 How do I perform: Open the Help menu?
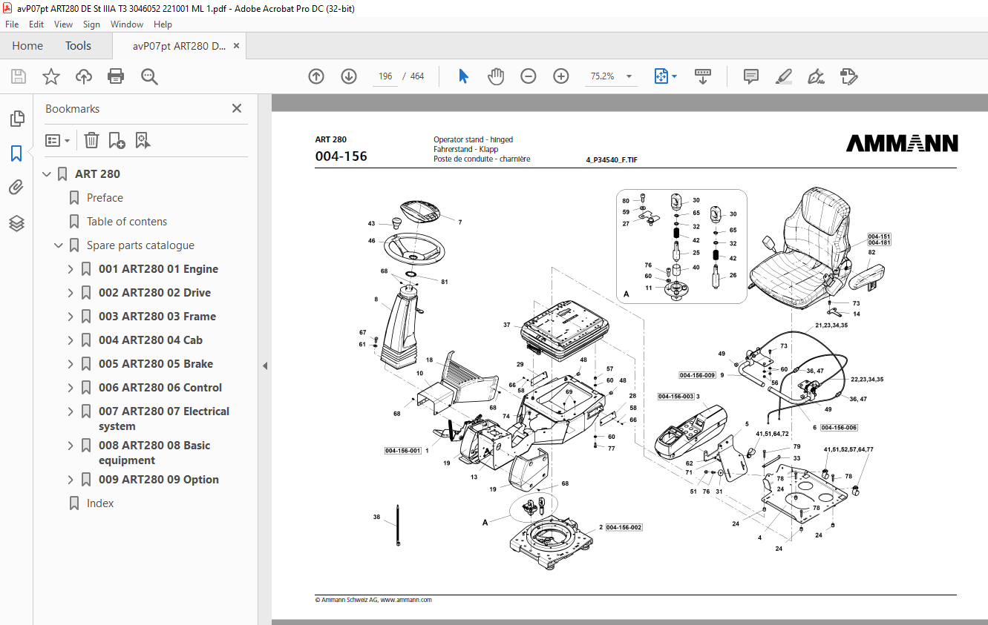coord(163,24)
